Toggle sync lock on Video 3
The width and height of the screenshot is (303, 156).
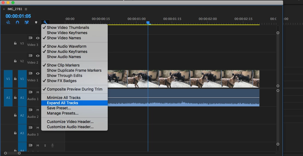tap(30, 38)
